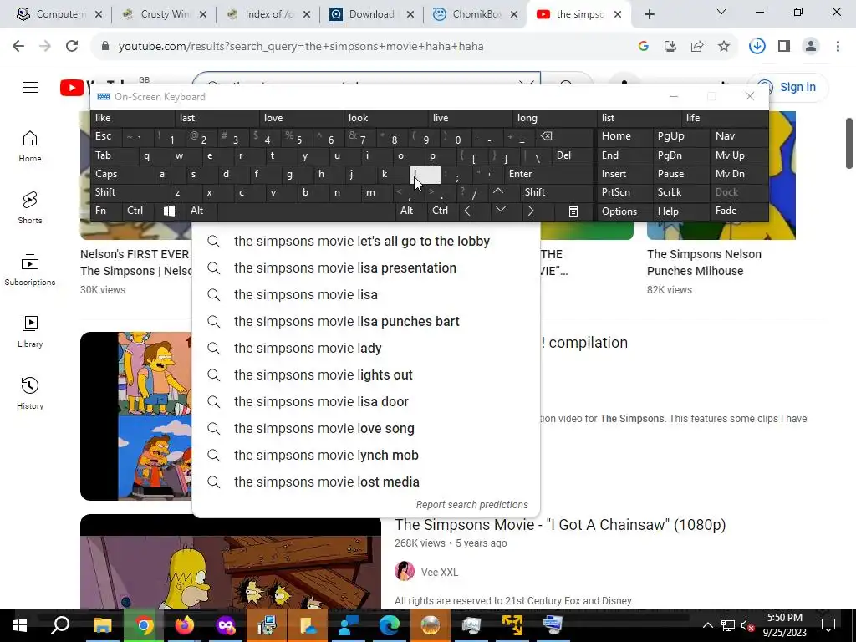Click the Google icon in address bar
The image size is (856, 642).
click(x=644, y=47)
